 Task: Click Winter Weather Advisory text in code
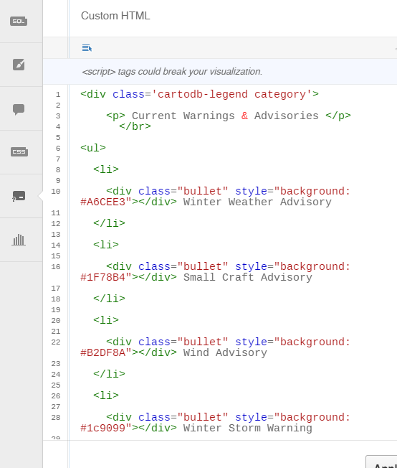point(257,202)
